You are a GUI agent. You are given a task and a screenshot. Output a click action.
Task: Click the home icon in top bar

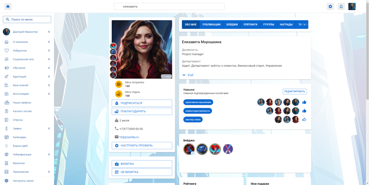[x=8, y=6]
